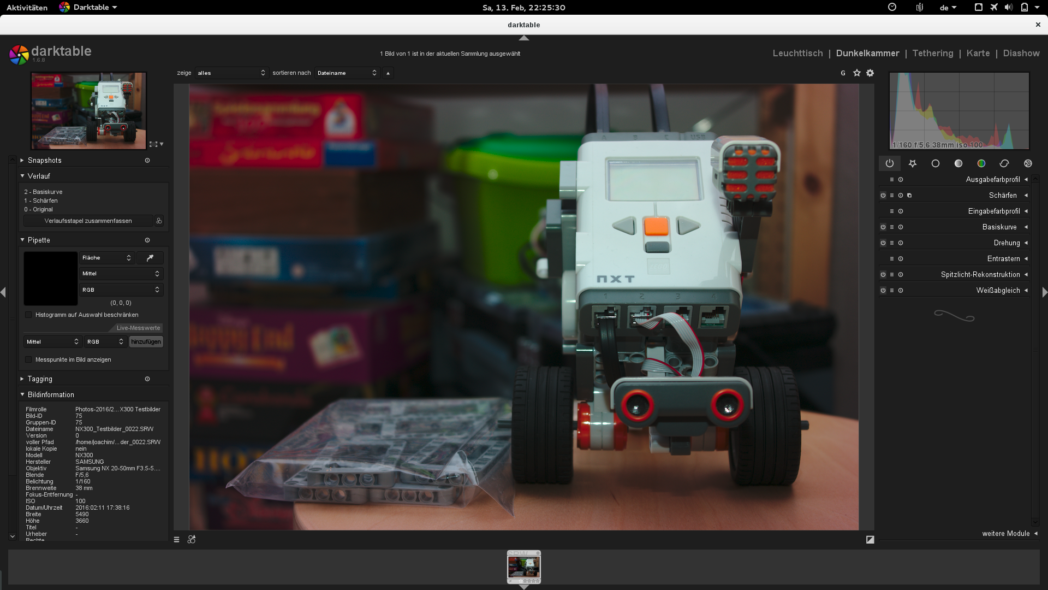This screenshot has height=590, width=1048.
Task: Expand the Snapshots panel
Action: point(22,161)
